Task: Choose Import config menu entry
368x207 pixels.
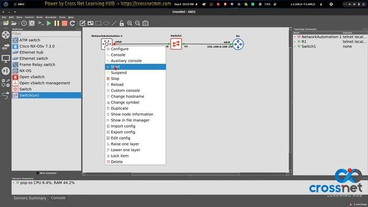Action: point(136,126)
